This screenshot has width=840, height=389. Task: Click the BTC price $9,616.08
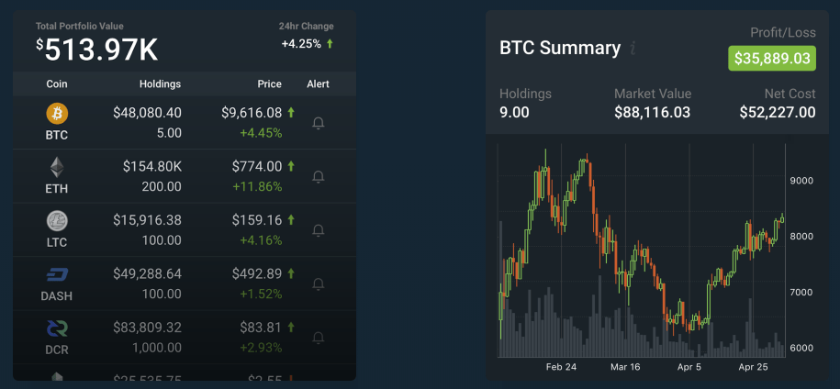click(x=252, y=113)
